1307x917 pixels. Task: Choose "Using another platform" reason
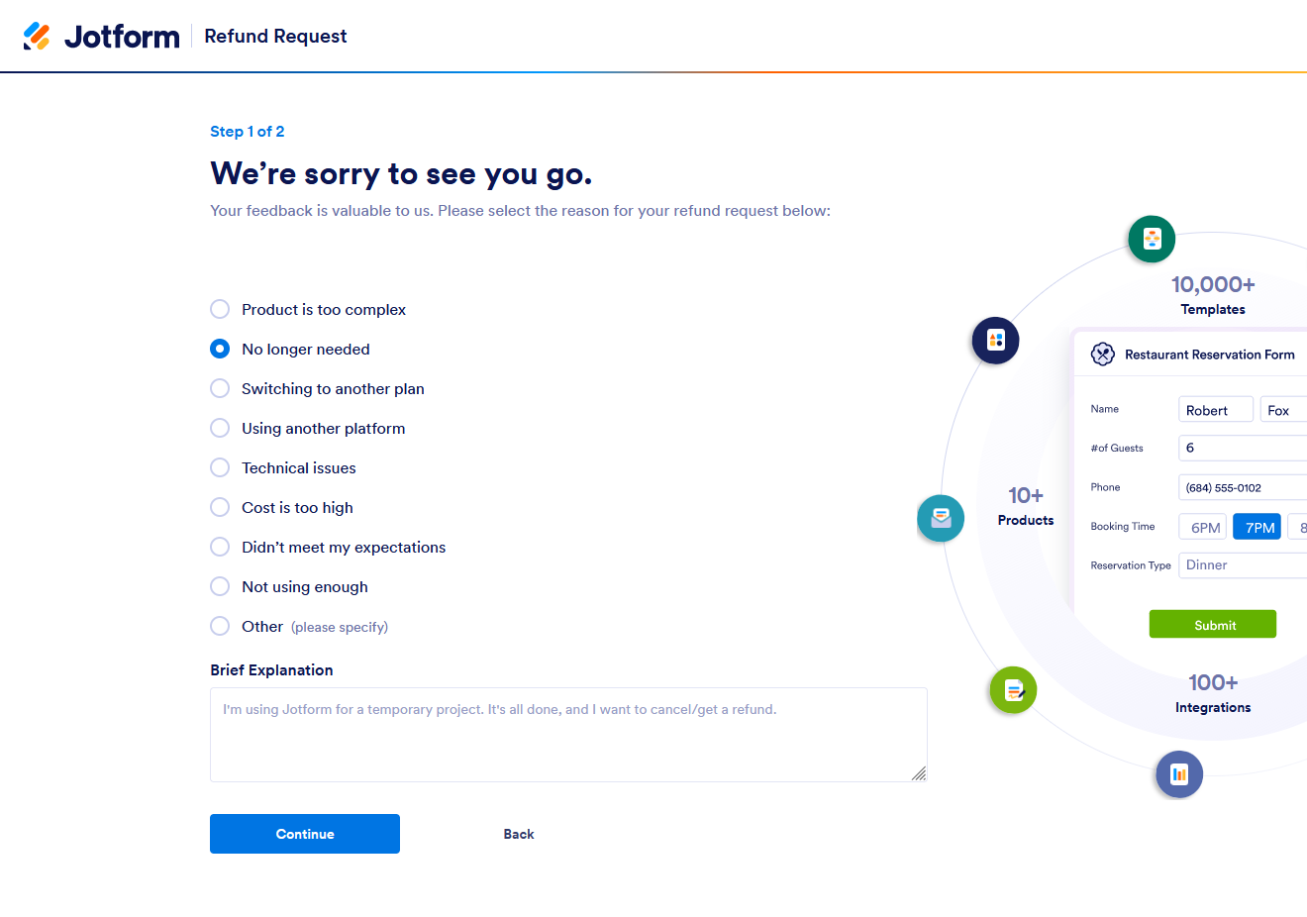click(220, 429)
